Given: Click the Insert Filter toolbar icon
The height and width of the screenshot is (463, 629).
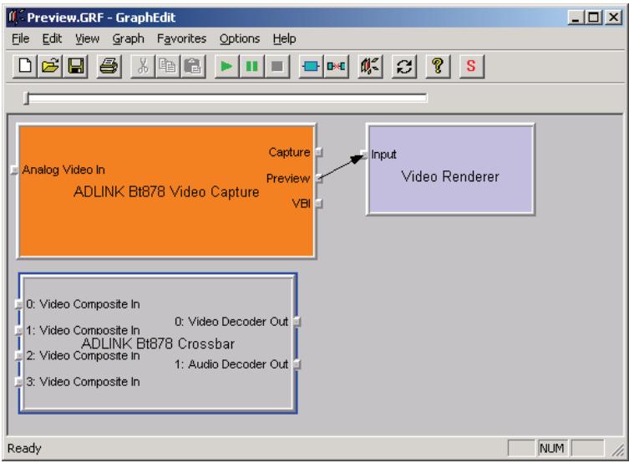Looking at the screenshot, I should tap(311, 66).
